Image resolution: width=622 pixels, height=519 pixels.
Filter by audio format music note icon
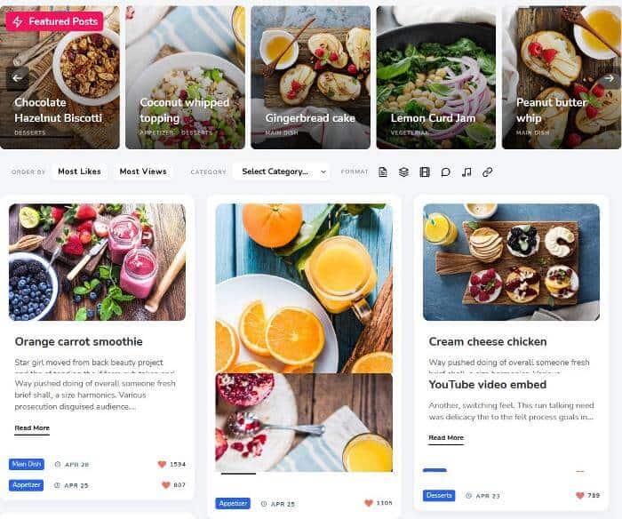point(466,172)
